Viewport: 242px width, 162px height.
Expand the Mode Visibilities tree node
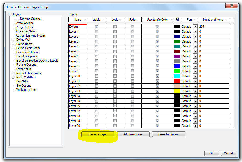(13, 77)
